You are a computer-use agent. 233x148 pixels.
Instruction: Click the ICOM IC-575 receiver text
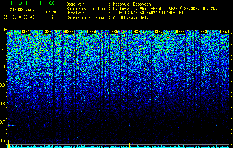[149, 13]
